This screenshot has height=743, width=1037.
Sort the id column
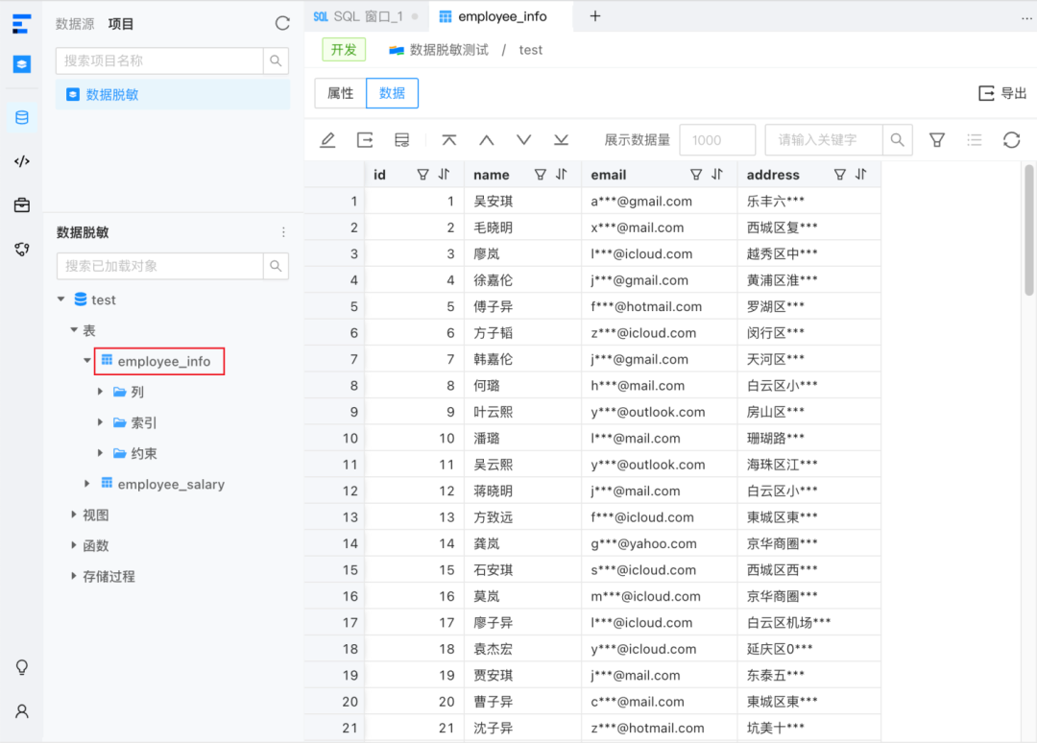pos(445,175)
